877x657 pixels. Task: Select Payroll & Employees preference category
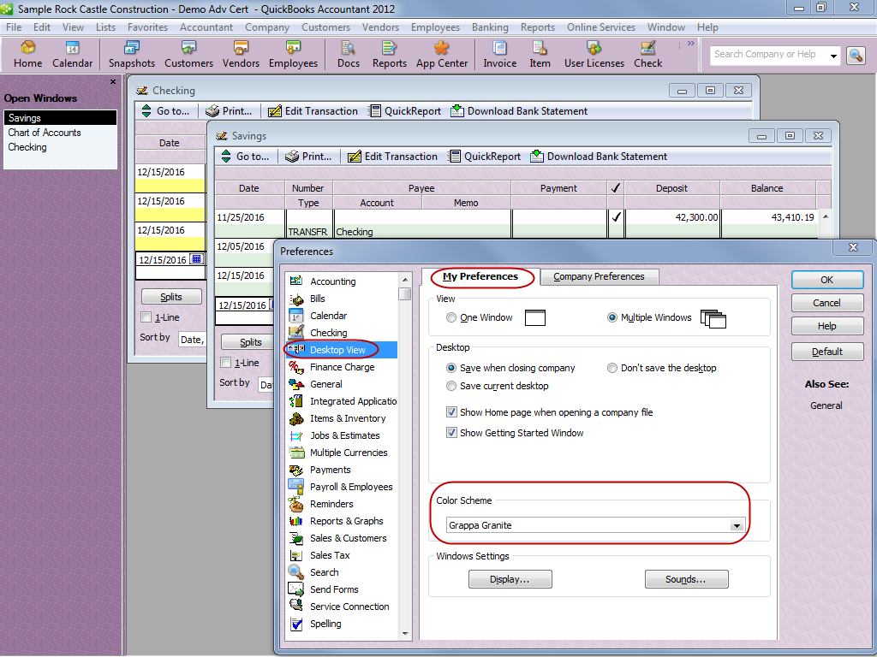coord(350,487)
